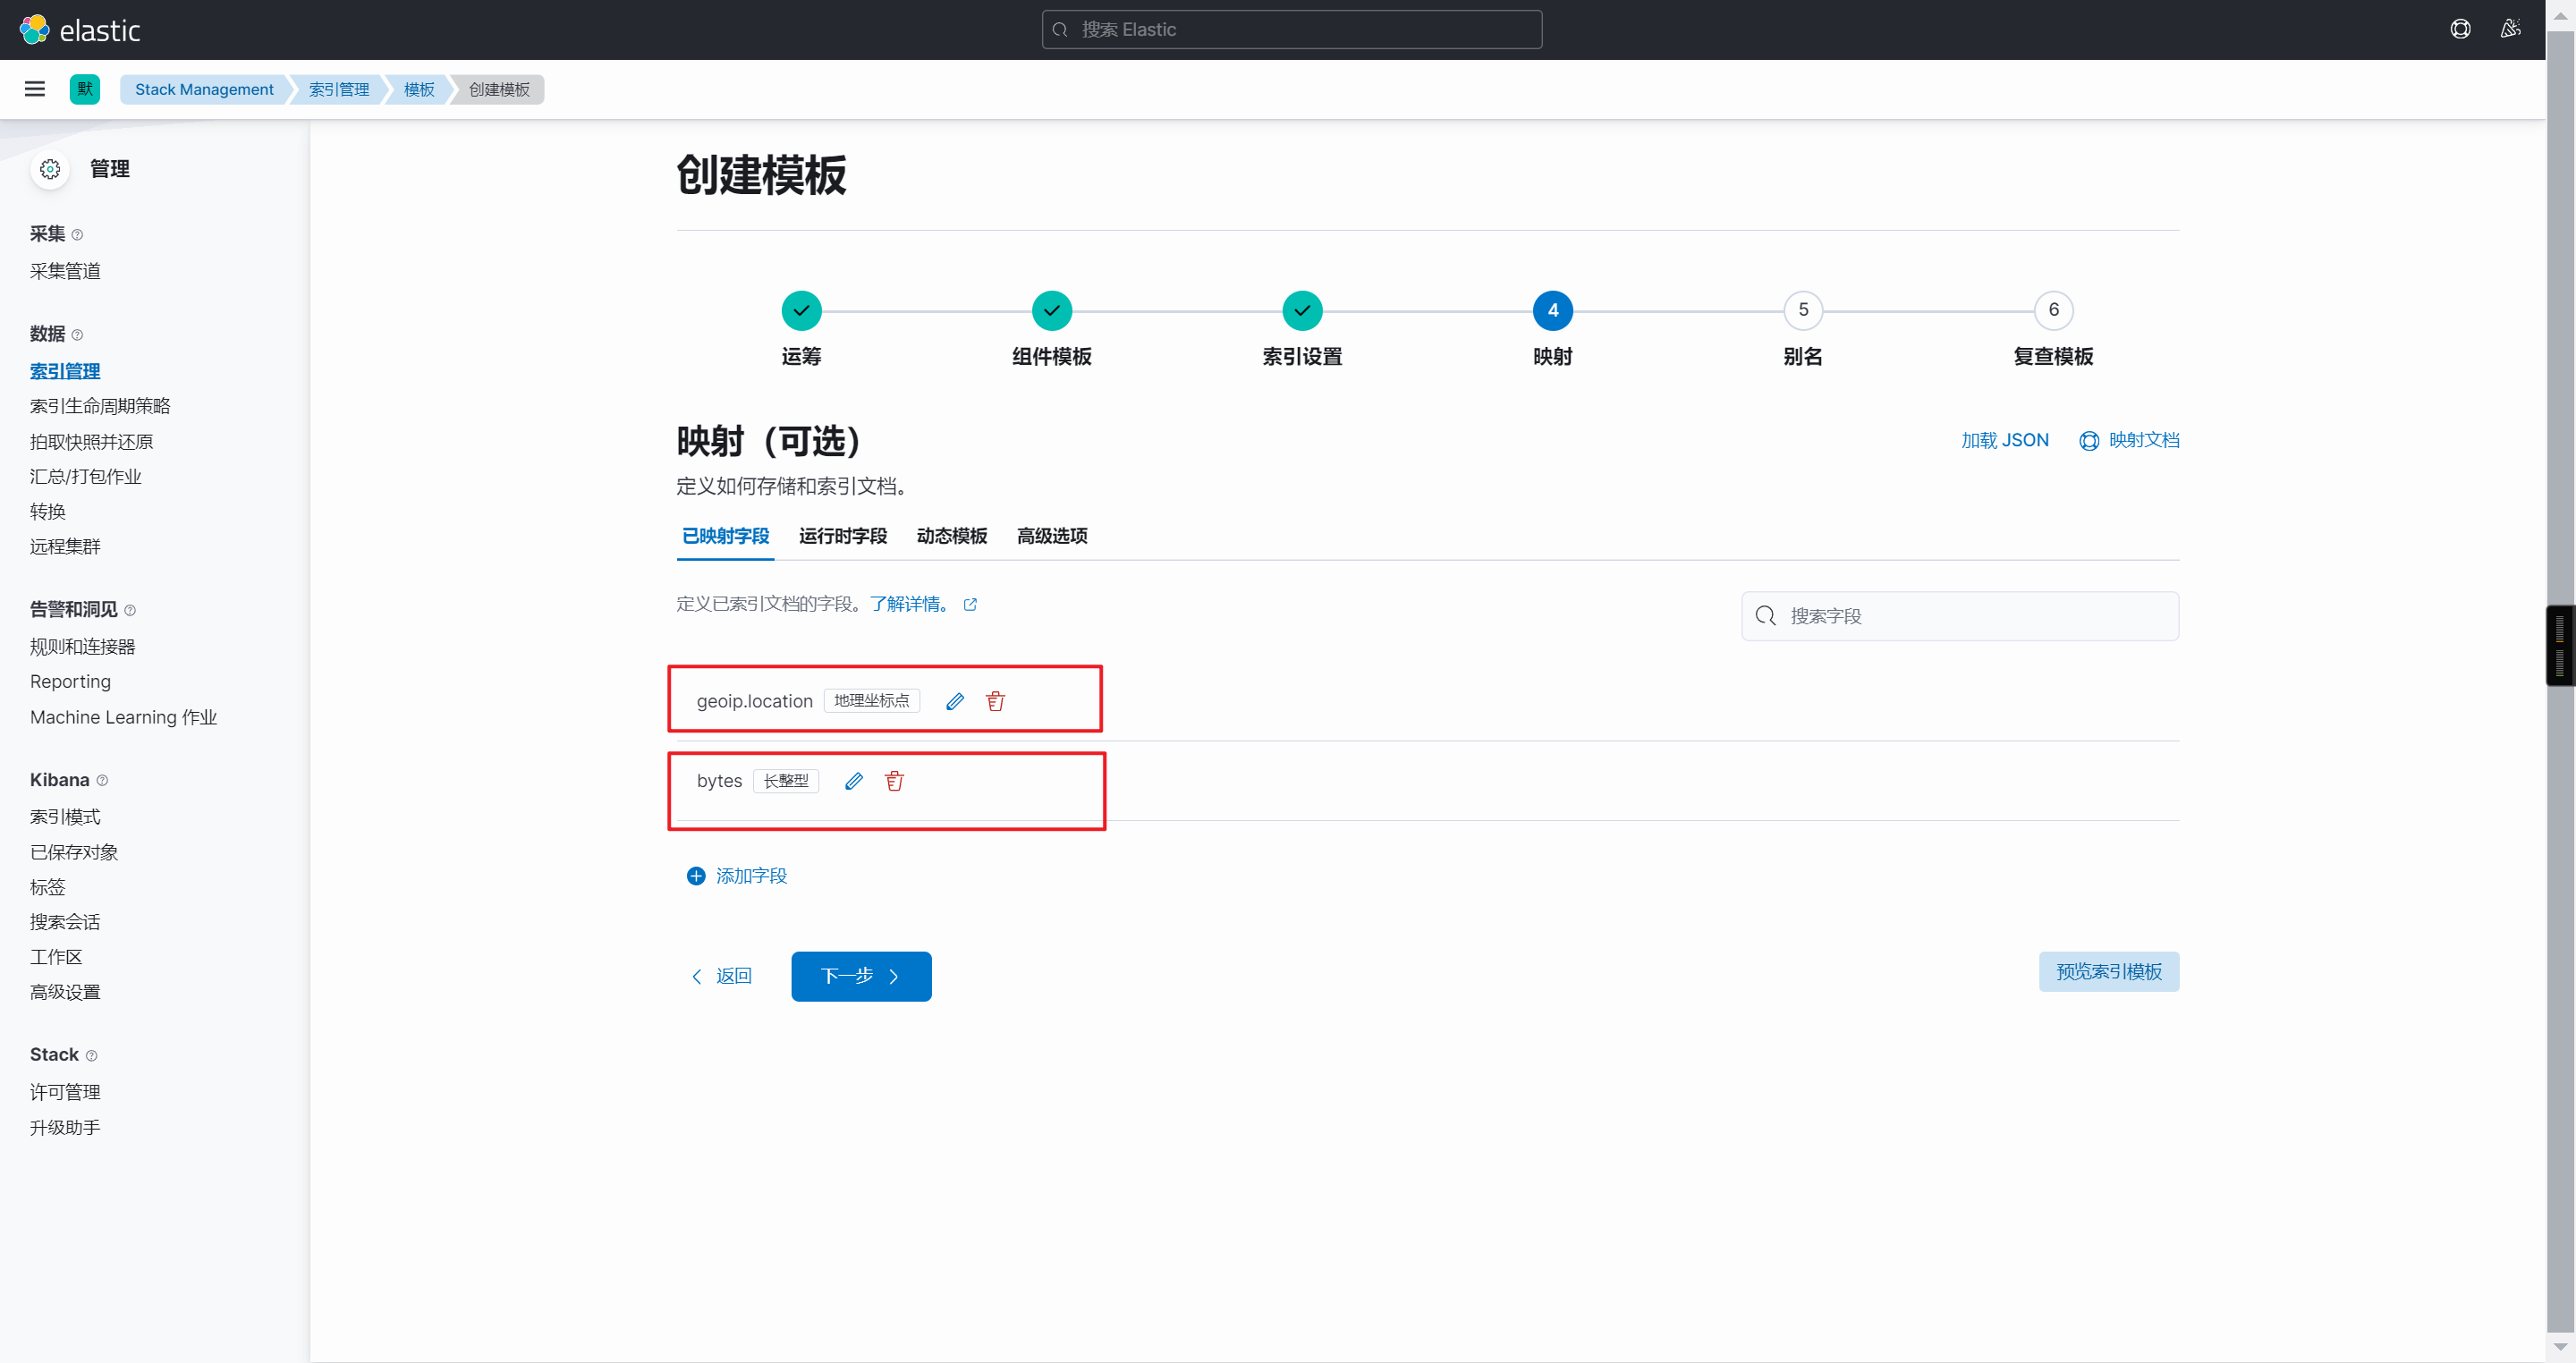
Task: Click Stack Management breadcrumb
Action: 204,89
